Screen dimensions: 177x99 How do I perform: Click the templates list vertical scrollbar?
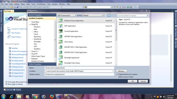tap(116, 41)
